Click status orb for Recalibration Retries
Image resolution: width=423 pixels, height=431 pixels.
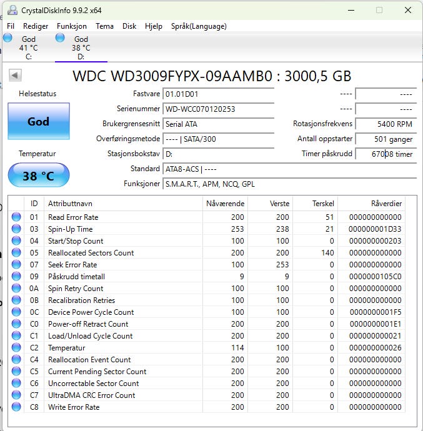[16, 300]
